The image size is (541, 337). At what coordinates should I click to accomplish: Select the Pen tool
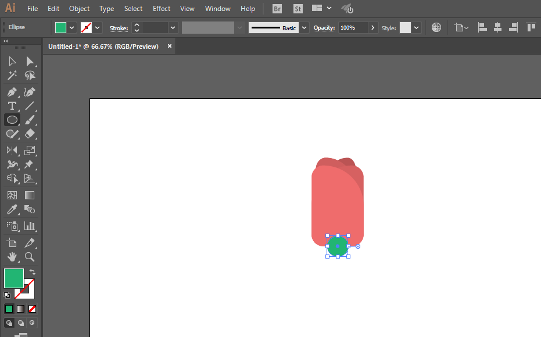[12, 92]
